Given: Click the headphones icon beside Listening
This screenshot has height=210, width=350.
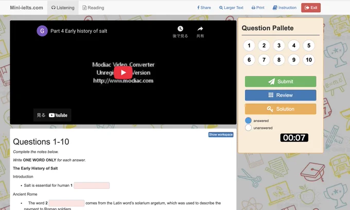Looking at the screenshot, I should [x=54, y=8].
